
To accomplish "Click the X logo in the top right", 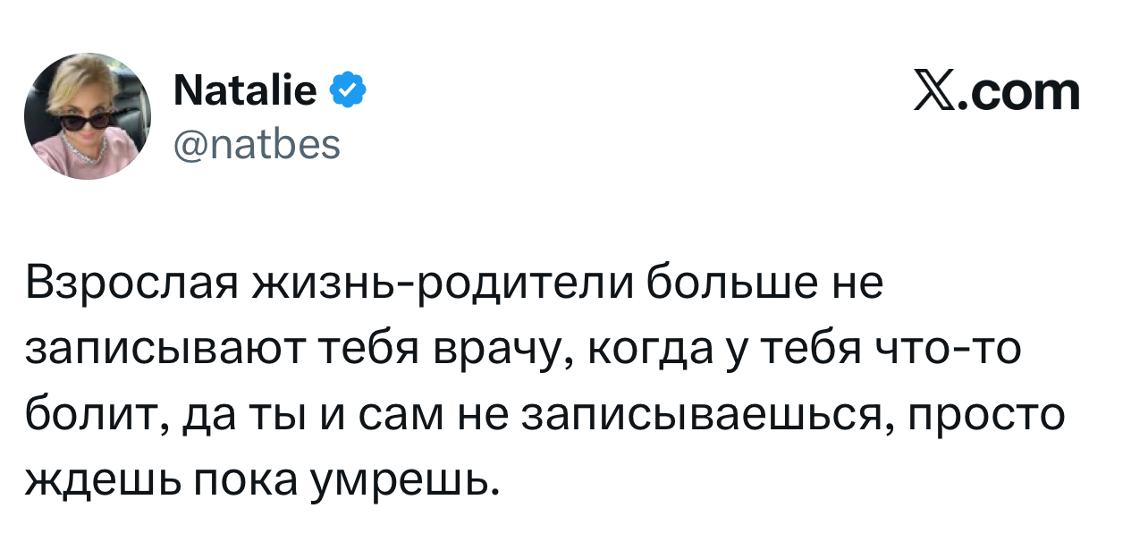I will click(x=933, y=92).
